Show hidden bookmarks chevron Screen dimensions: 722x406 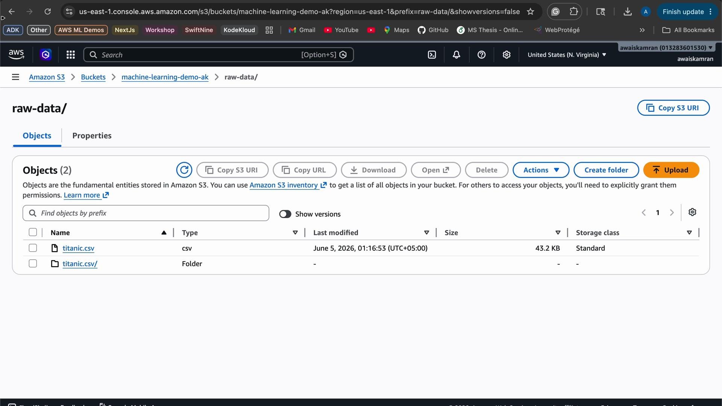coord(642,30)
